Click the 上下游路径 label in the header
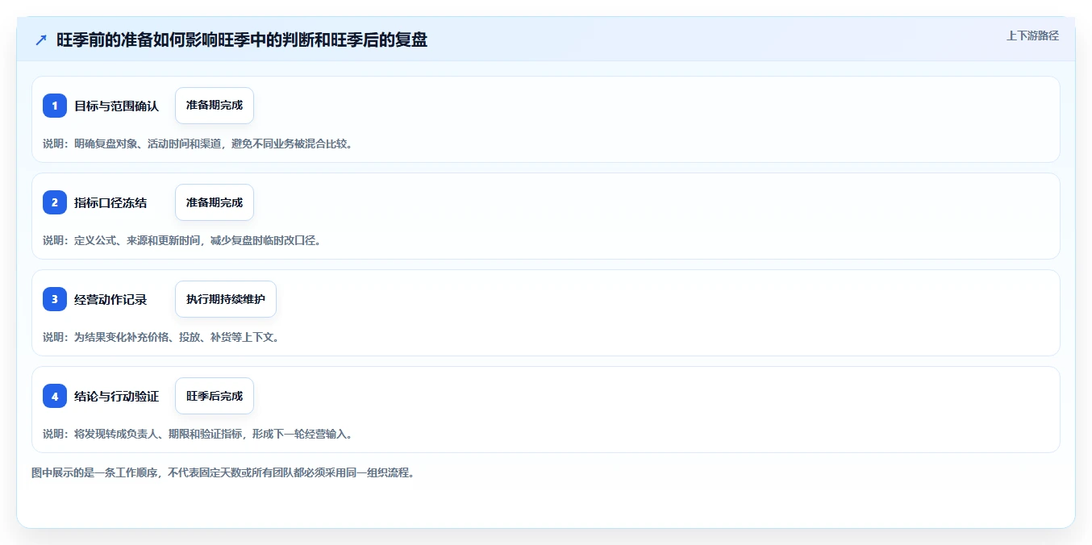The width and height of the screenshot is (1092, 545). tap(1032, 35)
